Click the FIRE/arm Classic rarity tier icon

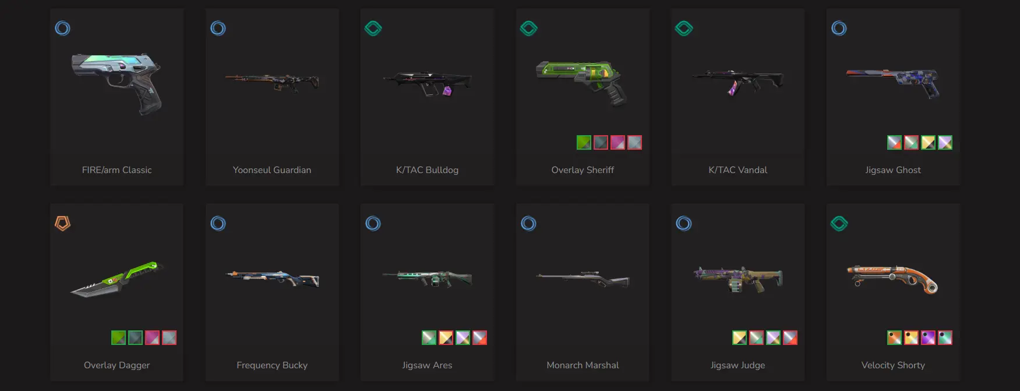pos(62,28)
